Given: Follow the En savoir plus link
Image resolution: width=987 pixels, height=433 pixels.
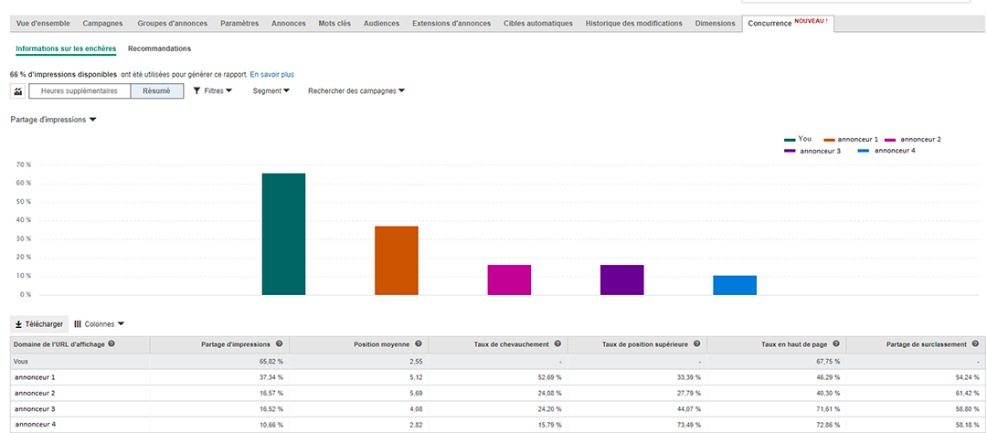Looking at the screenshot, I should (x=272, y=74).
